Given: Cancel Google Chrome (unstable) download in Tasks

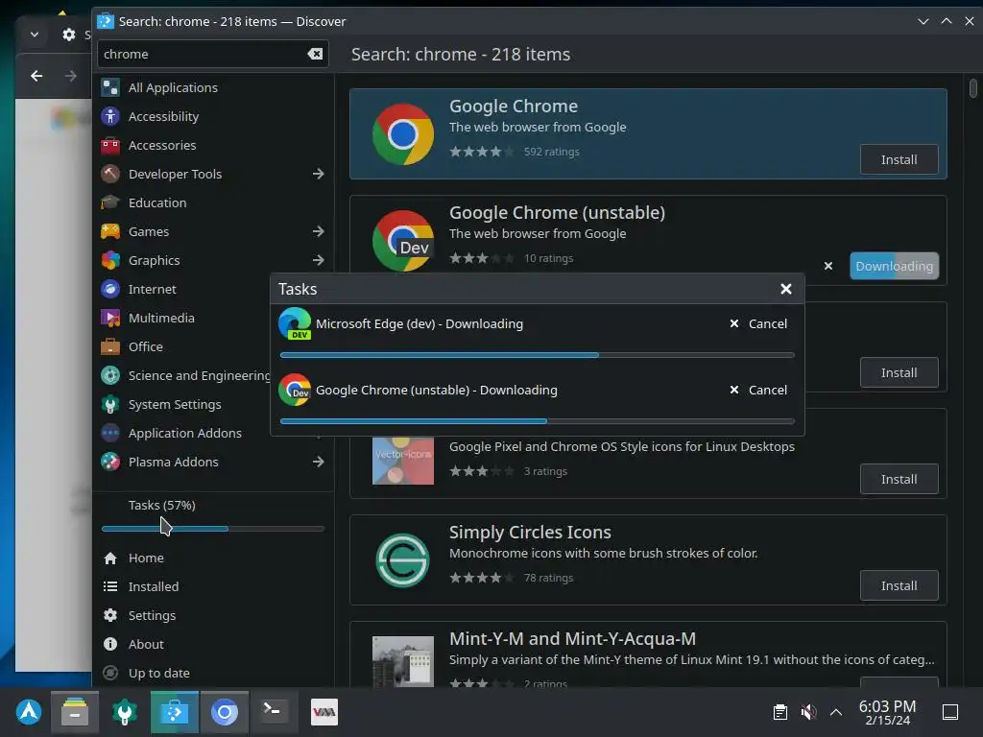Looking at the screenshot, I should [x=758, y=391].
